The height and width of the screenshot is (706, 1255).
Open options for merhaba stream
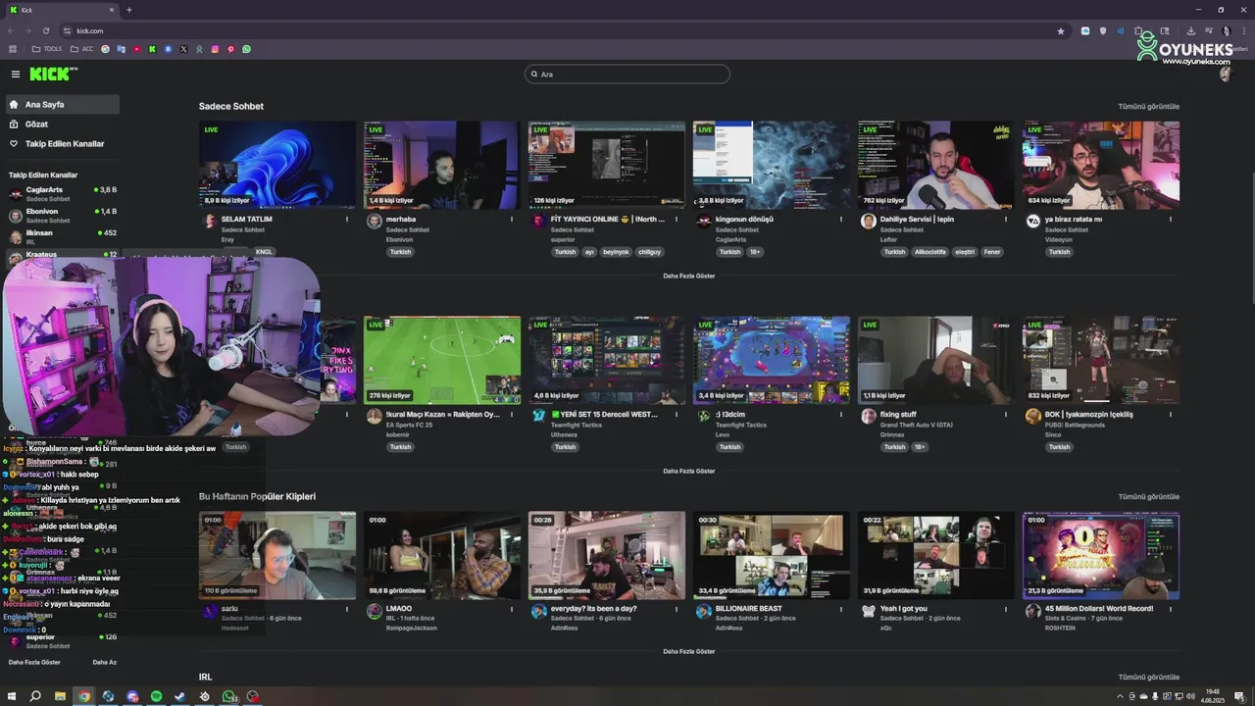point(512,220)
